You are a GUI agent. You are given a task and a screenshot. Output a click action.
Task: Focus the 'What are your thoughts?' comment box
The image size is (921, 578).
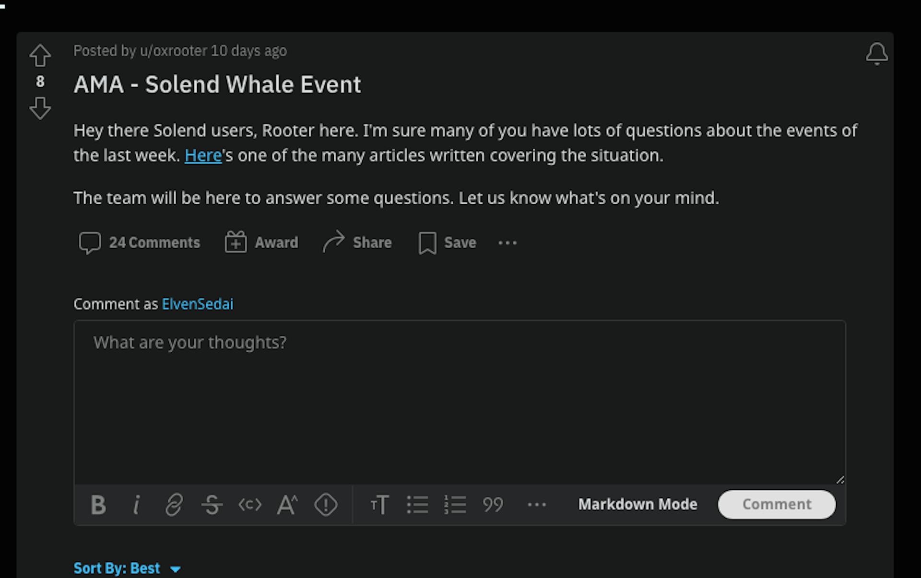[x=460, y=402]
